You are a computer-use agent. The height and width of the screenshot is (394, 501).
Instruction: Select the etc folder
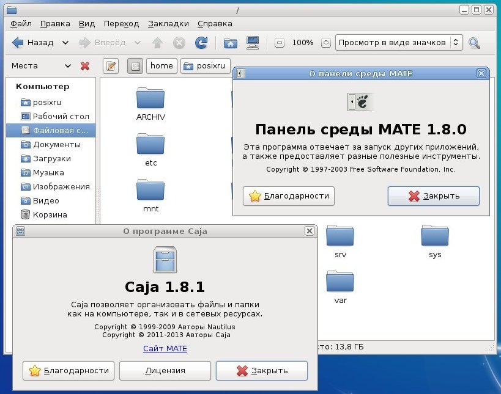[x=150, y=150]
